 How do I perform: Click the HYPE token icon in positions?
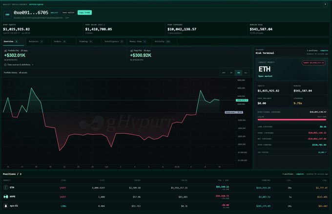[6, 196]
